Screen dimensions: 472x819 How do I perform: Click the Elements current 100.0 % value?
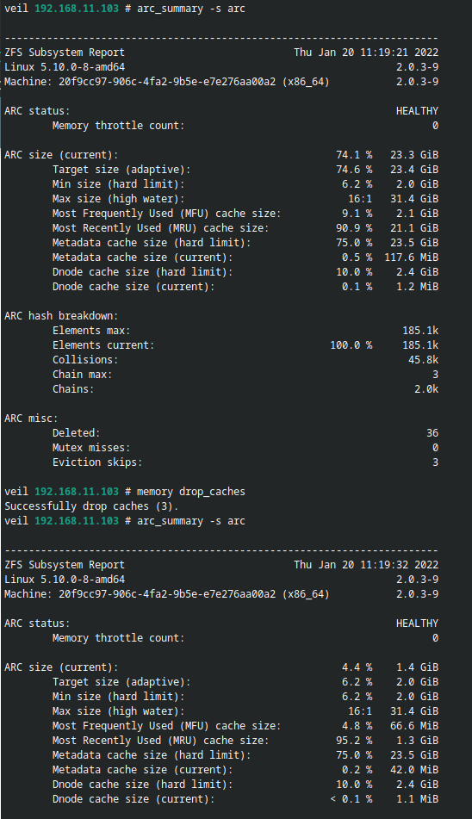pos(351,344)
